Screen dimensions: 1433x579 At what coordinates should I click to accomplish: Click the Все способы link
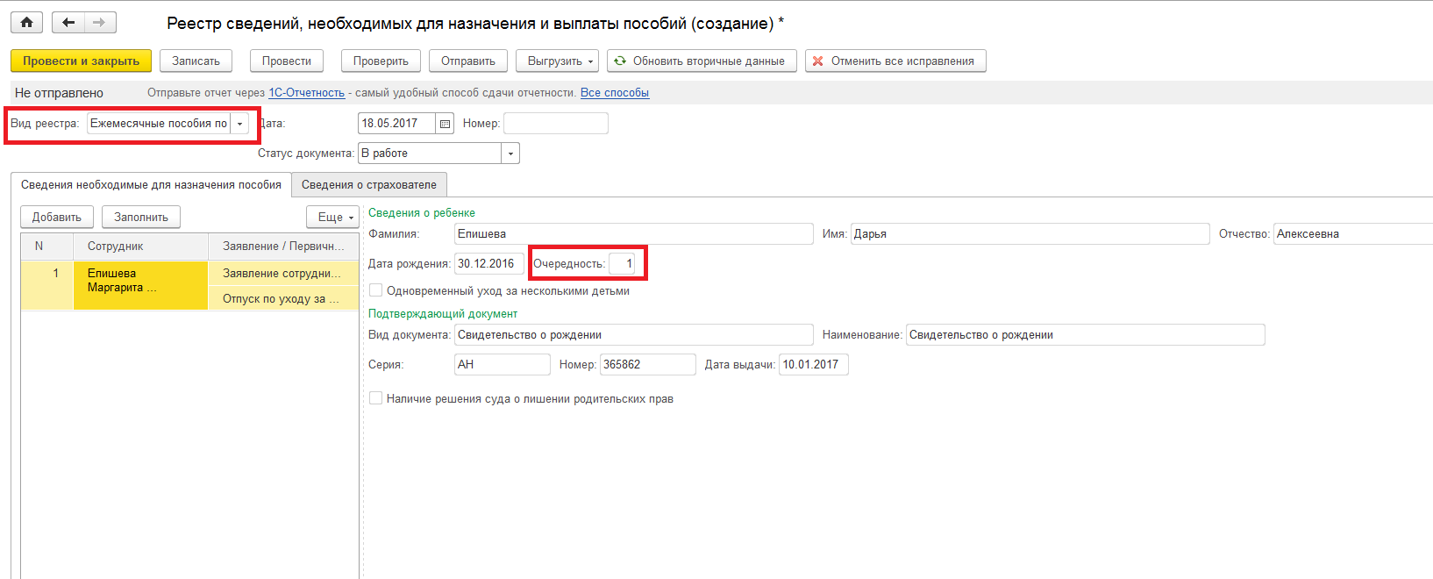pyautogui.click(x=614, y=93)
